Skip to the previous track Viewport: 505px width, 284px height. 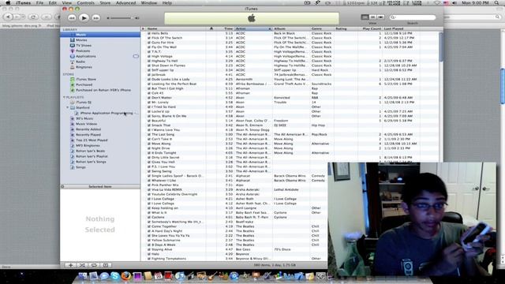coord(72,18)
